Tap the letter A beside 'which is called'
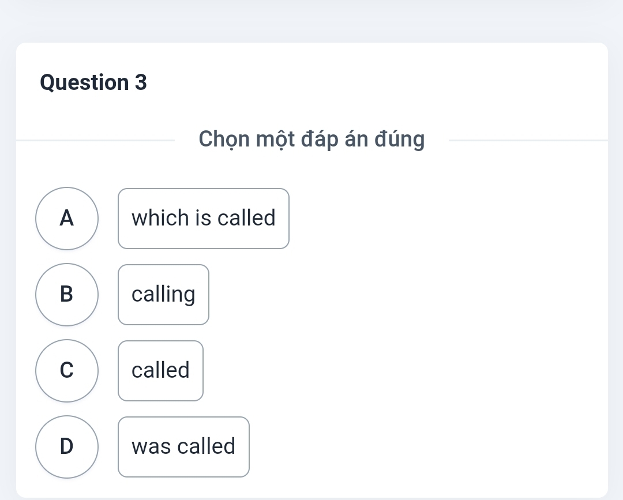The height and width of the screenshot is (500, 623). (67, 219)
